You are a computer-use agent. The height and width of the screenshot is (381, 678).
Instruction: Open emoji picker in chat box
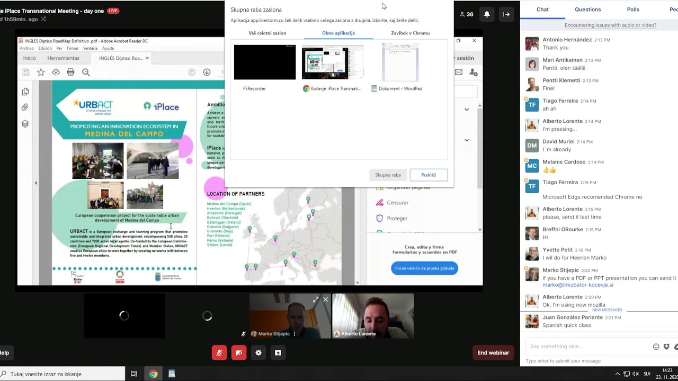click(656, 347)
